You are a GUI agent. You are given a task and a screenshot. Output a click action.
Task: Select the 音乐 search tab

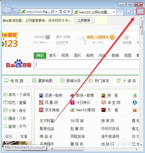[x=52, y=56]
